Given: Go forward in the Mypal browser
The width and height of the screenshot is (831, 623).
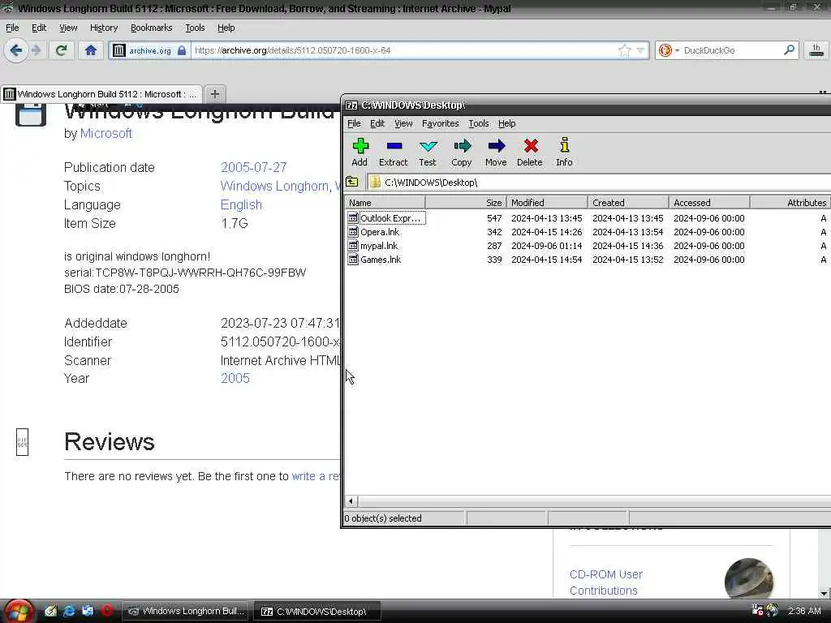Looking at the screenshot, I should (x=36, y=50).
